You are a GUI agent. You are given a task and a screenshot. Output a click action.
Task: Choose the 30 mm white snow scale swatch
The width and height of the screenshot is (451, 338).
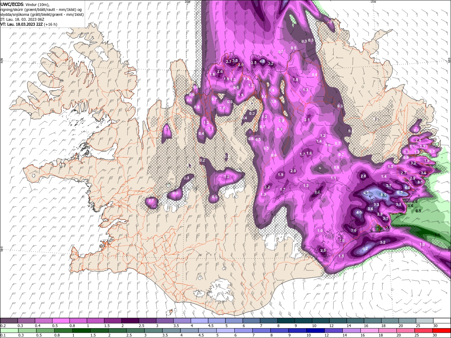[442, 321]
